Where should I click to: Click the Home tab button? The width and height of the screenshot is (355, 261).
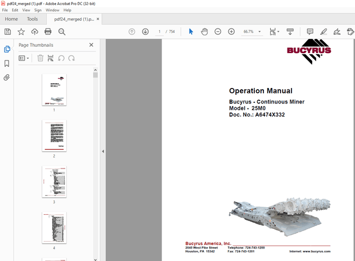pyautogui.click(x=11, y=19)
